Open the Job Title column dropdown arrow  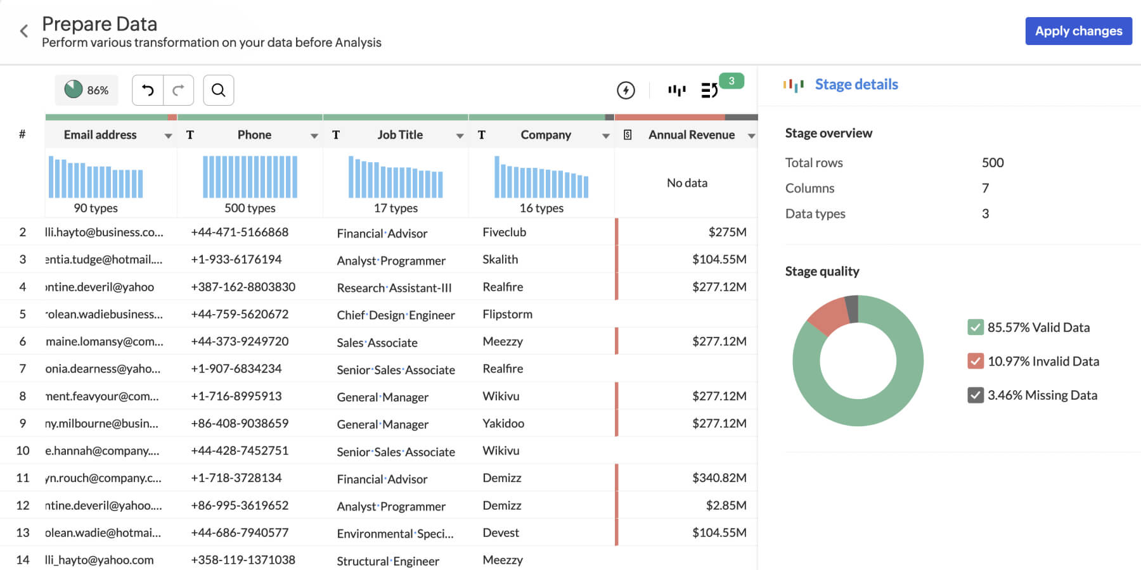click(460, 136)
